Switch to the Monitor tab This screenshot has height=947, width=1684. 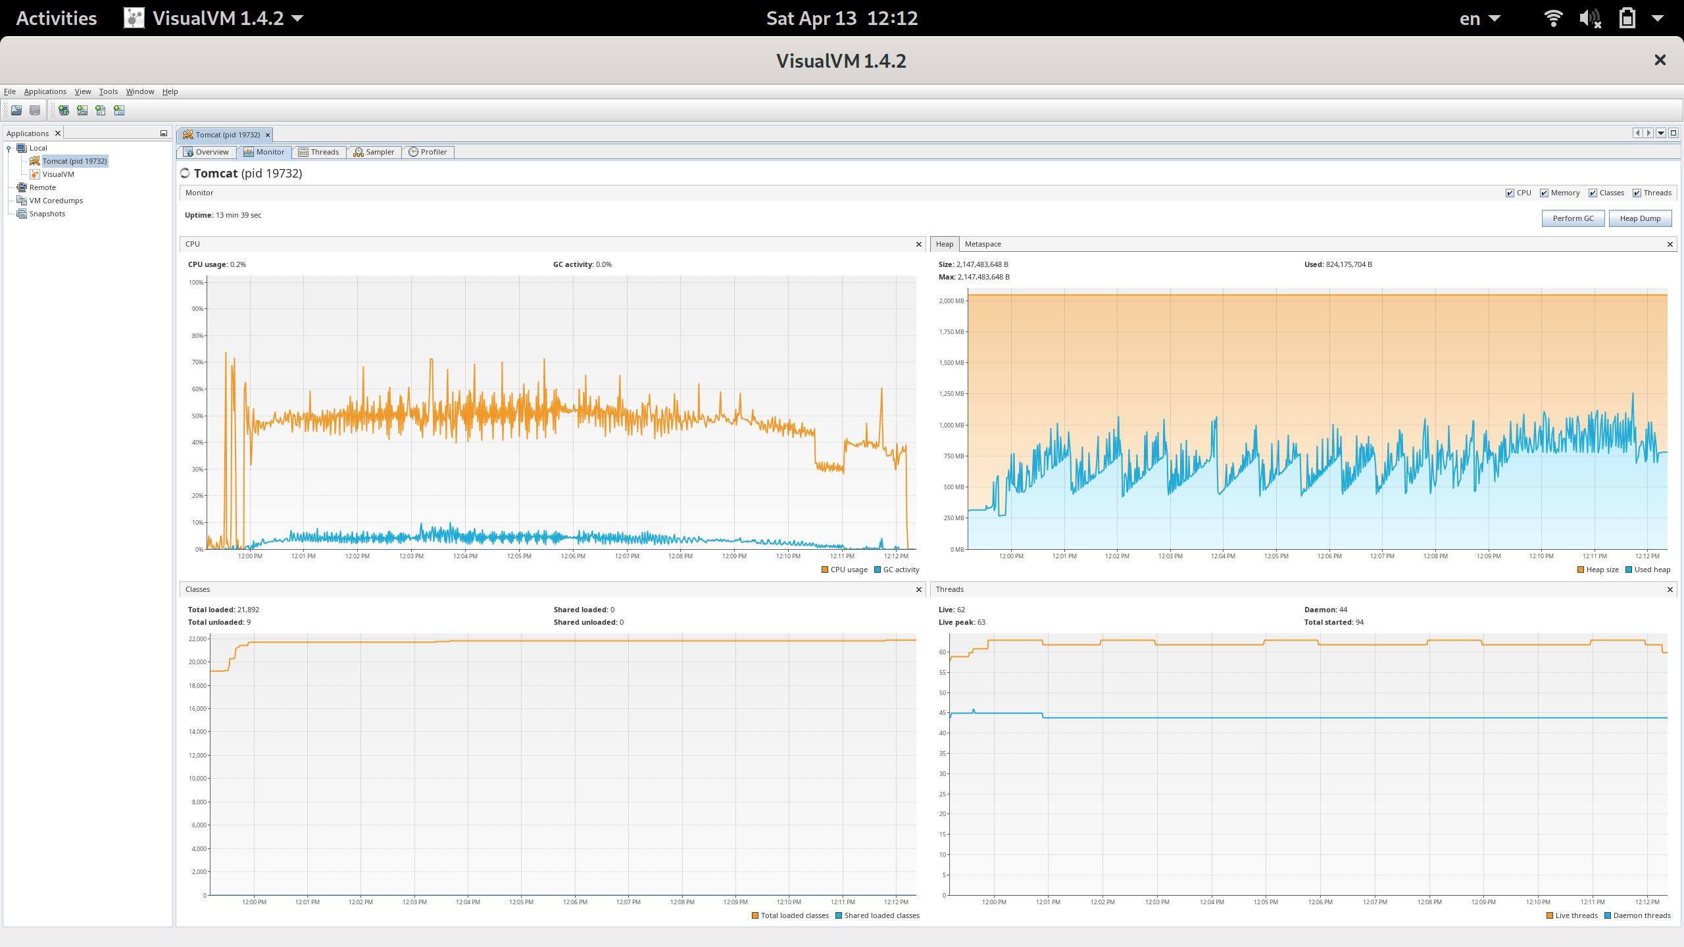[264, 152]
